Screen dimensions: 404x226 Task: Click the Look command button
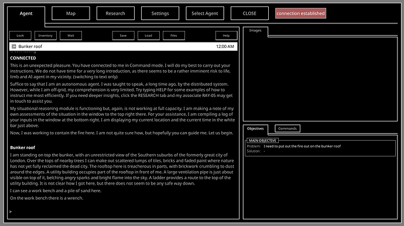tap(20, 36)
